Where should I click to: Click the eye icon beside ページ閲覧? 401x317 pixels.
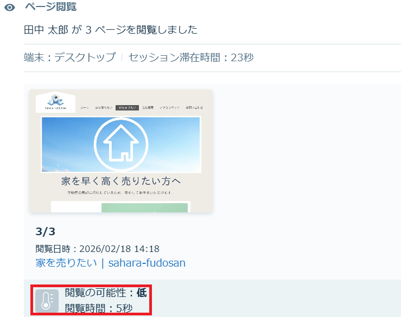point(10,8)
